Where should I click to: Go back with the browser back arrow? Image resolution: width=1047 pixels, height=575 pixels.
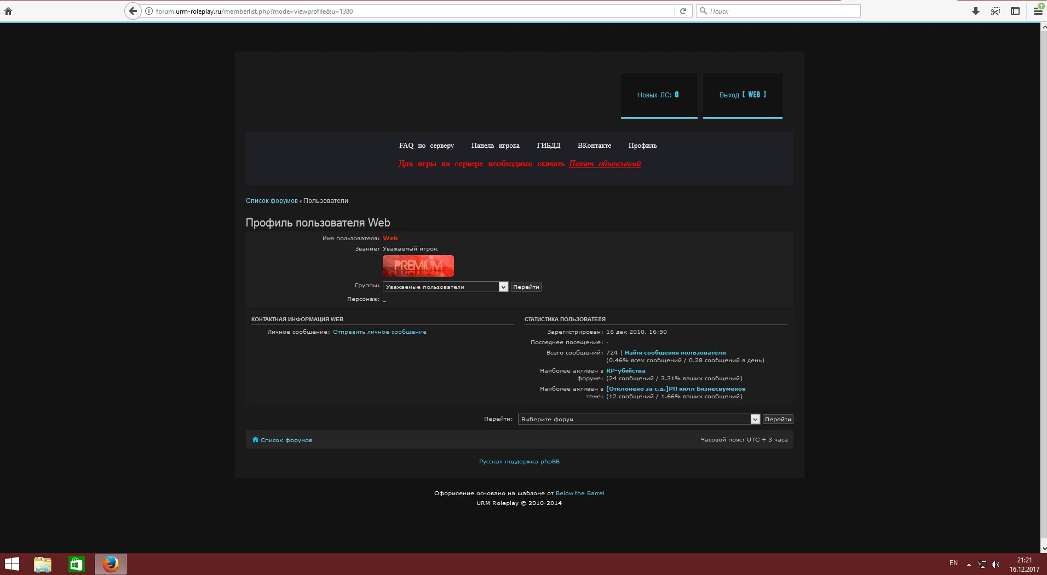click(x=133, y=11)
